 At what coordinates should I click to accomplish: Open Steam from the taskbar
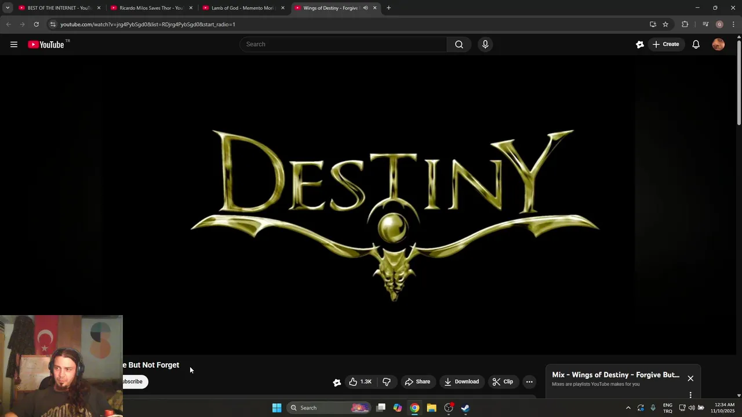click(x=465, y=408)
